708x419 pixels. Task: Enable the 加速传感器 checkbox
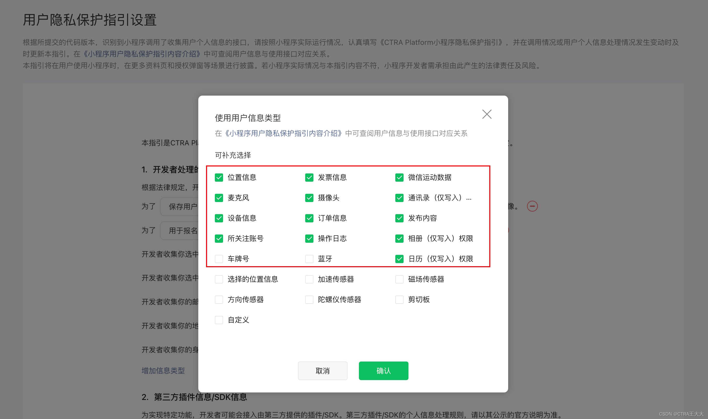pyautogui.click(x=309, y=279)
